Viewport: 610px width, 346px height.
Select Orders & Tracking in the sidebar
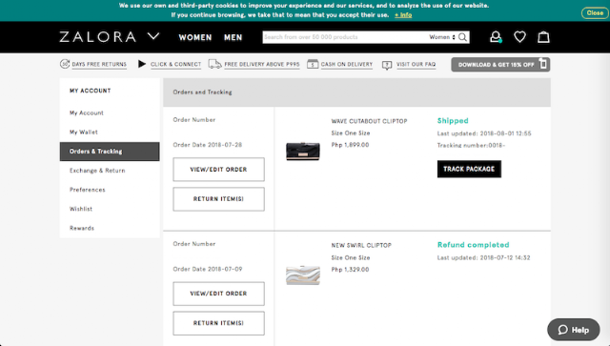110,152
